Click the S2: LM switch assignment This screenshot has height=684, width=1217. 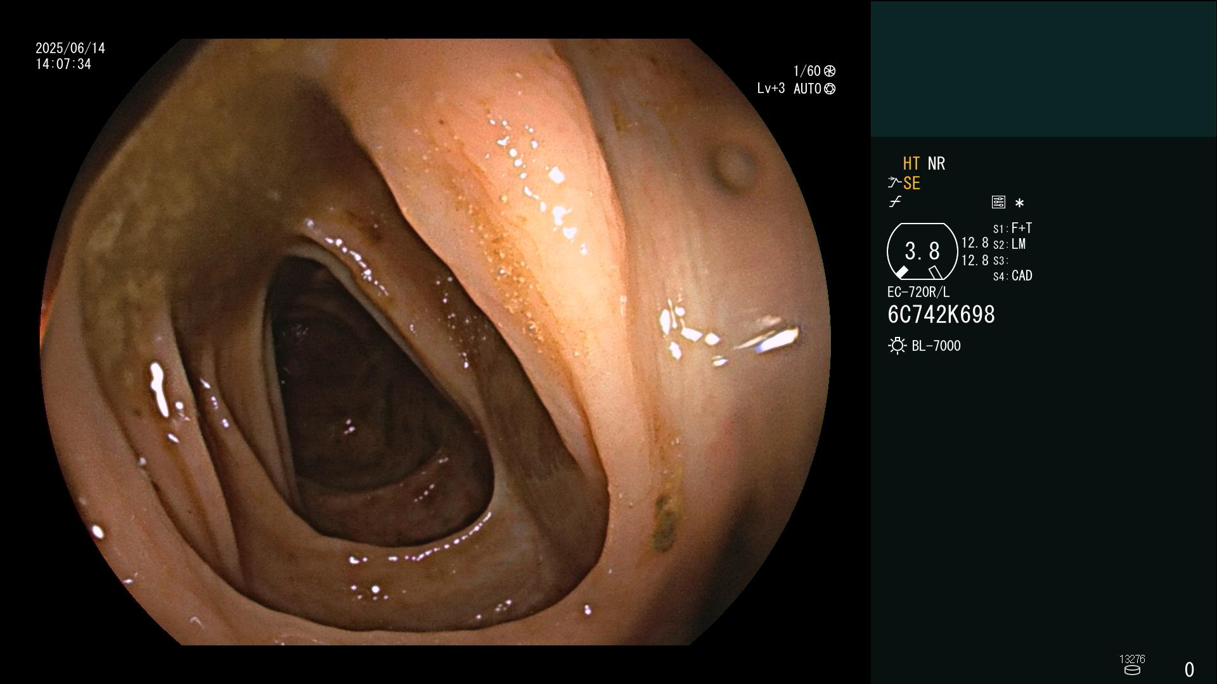[x=1009, y=244]
